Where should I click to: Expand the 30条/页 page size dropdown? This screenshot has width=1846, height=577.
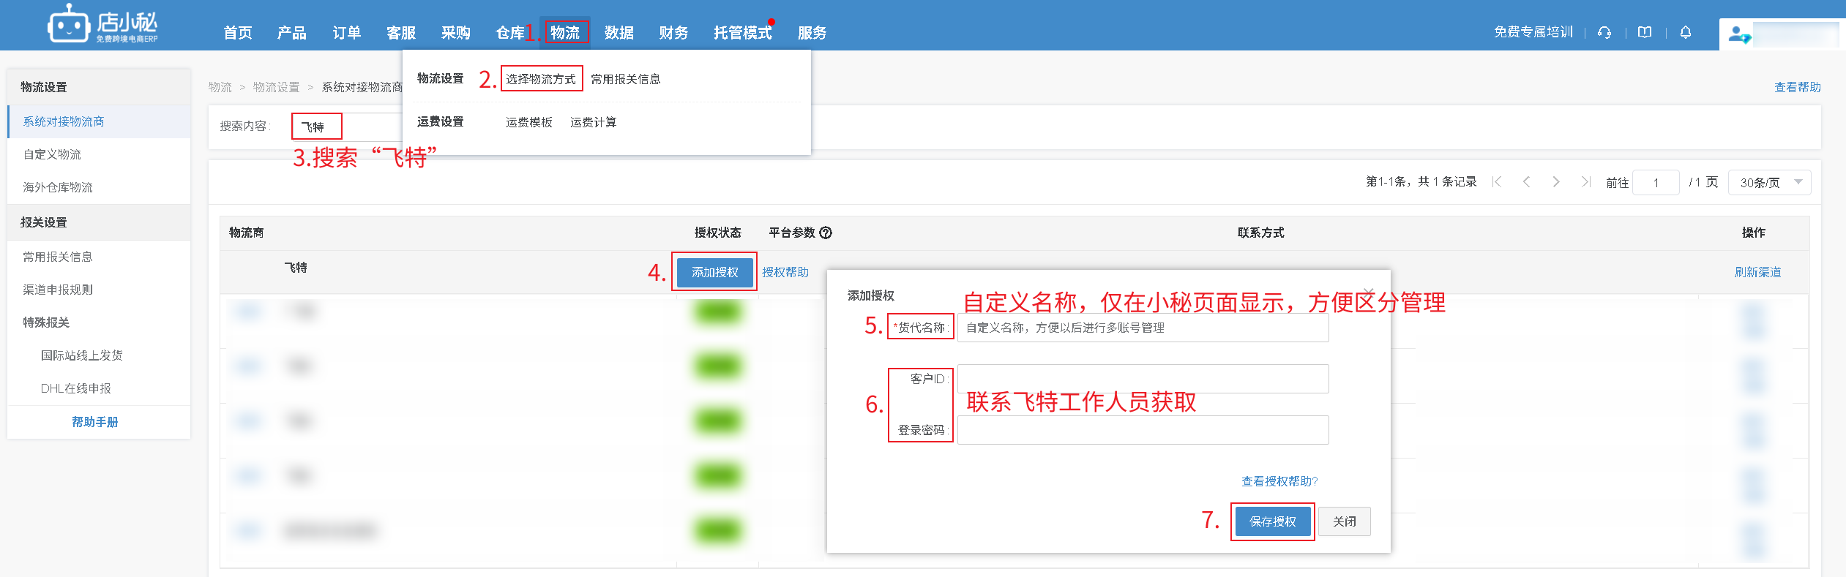coord(1769,182)
